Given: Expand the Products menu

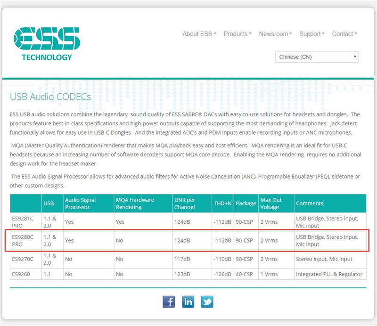Looking at the screenshot, I should (238, 34).
